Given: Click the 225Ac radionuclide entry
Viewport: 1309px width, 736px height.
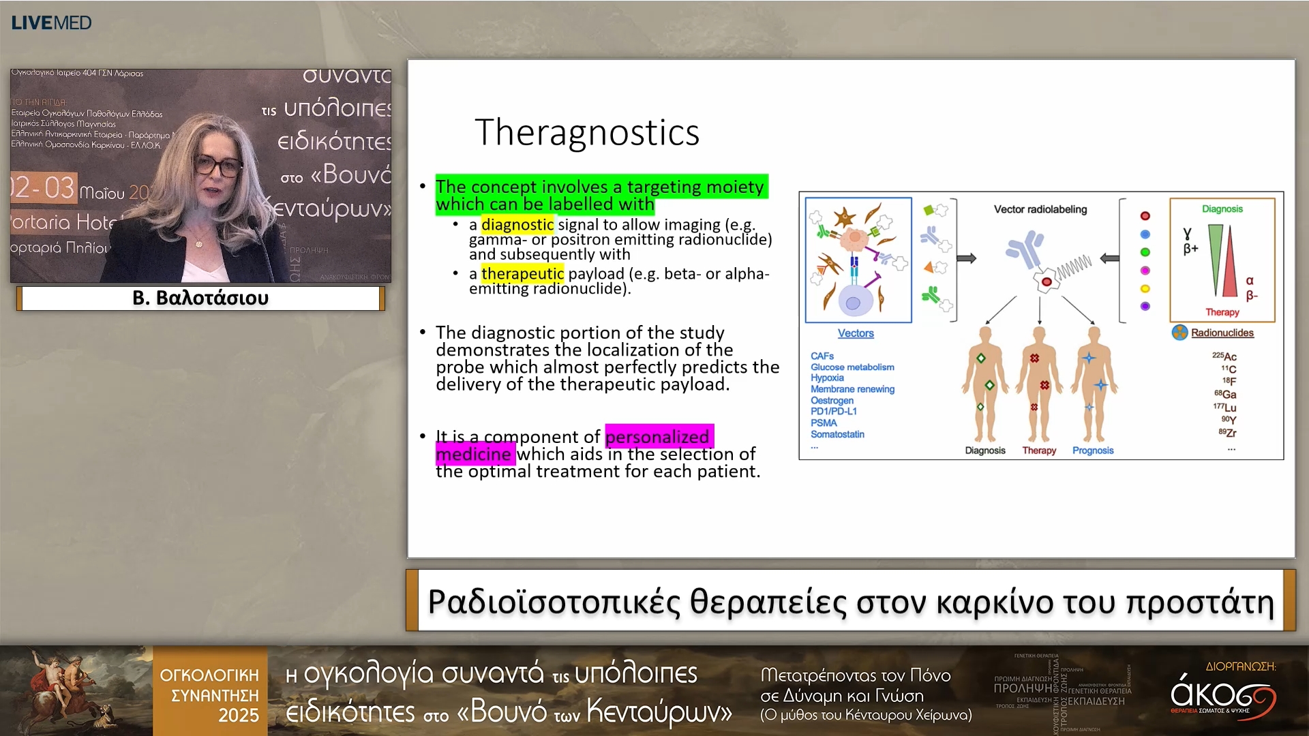Looking at the screenshot, I should pos(1224,356).
